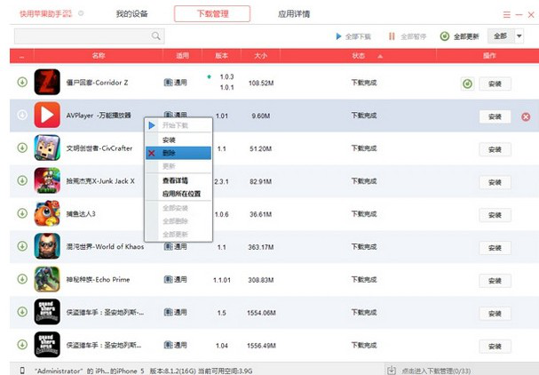Install 捕鱼达人3 with its 安装 button
539x375 pixels.
pyautogui.click(x=495, y=215)
